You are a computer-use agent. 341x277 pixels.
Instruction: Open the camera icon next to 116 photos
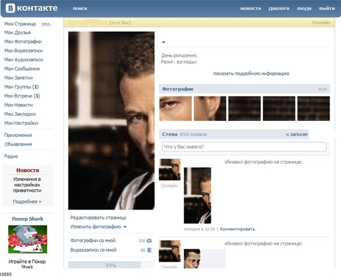[149, 241]
